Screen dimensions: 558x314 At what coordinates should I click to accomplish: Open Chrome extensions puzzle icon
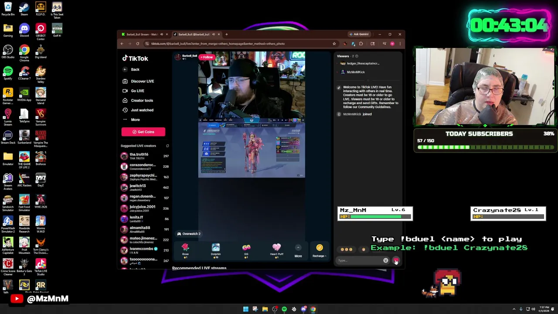361,44
